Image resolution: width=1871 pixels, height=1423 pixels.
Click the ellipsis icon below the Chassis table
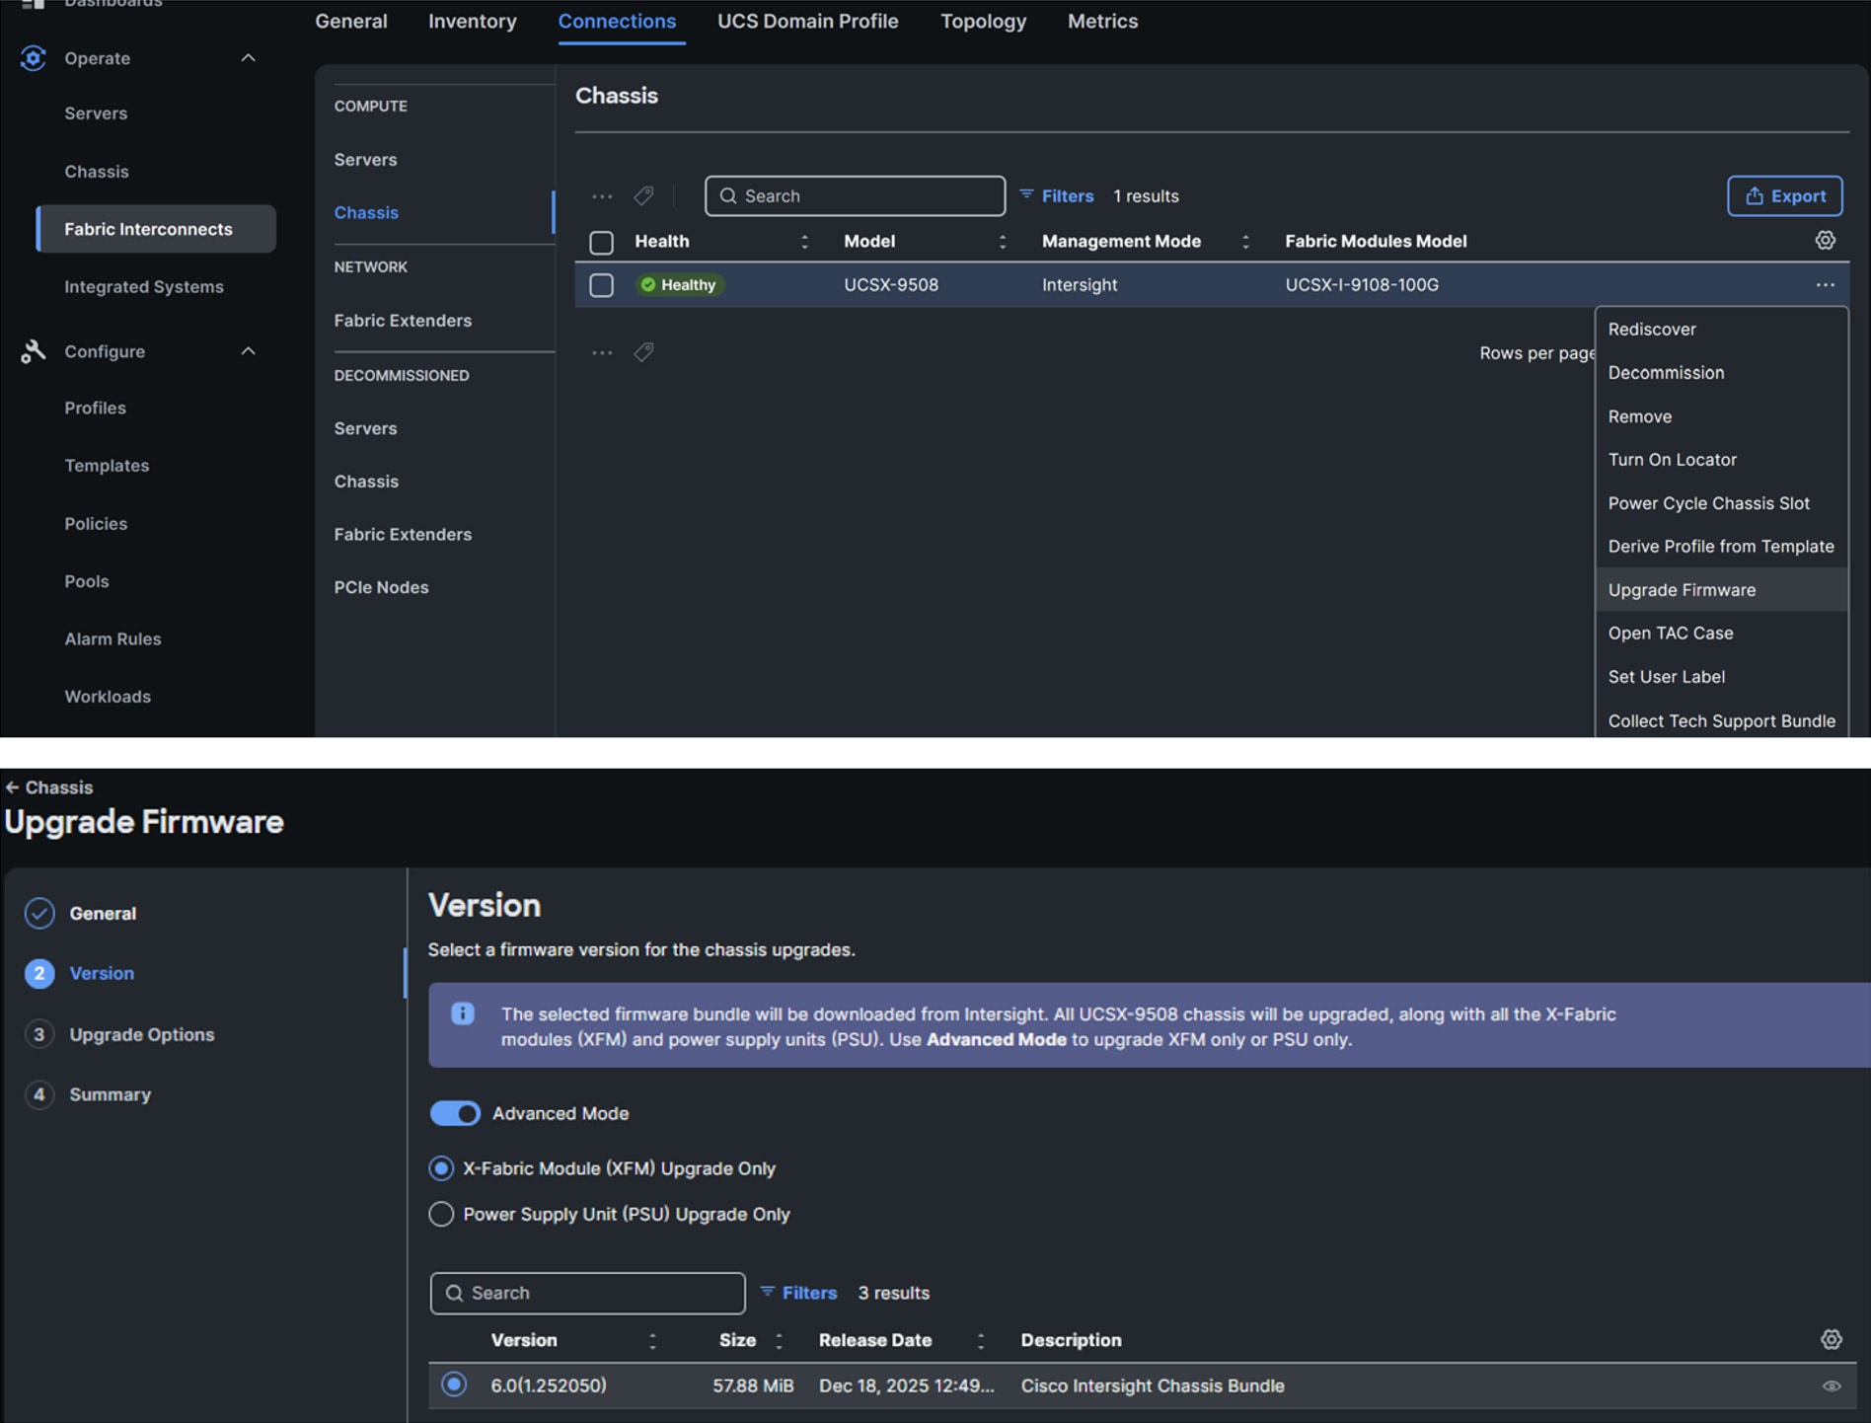[602, 352]
